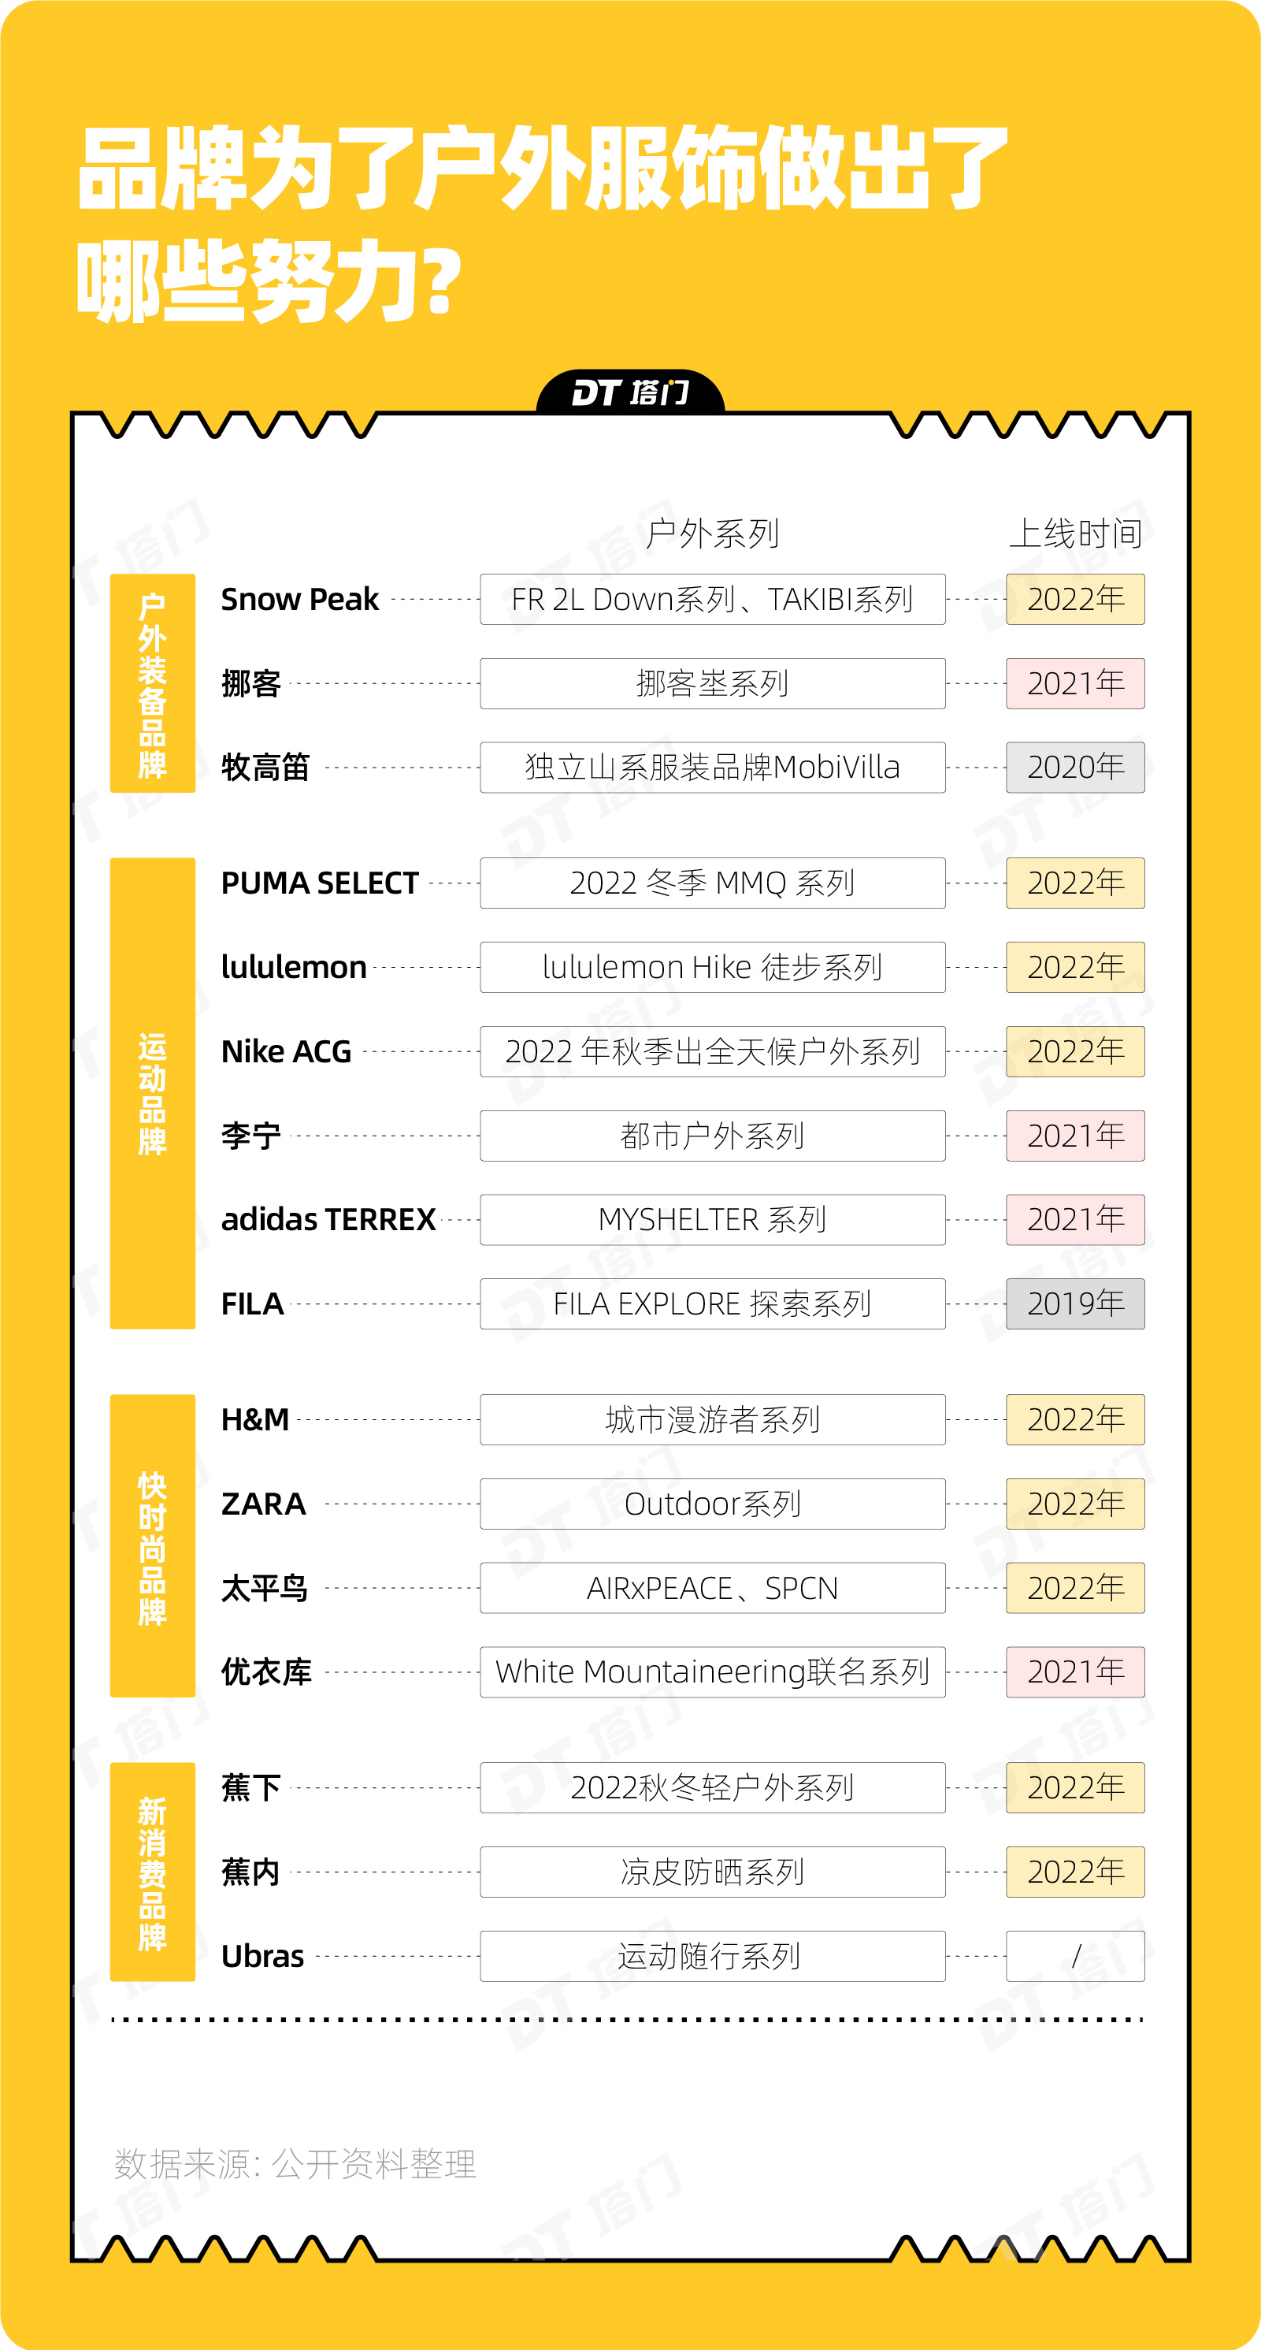
Task: Select the Nike ACG brand name
Action: [x=286, y=1052]
